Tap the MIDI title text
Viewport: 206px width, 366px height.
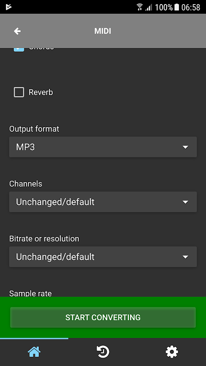pos(103,31)
